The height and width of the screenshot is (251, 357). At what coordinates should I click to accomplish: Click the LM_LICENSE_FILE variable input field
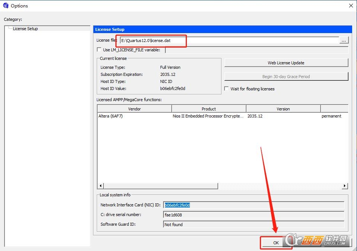coord(256,50)
